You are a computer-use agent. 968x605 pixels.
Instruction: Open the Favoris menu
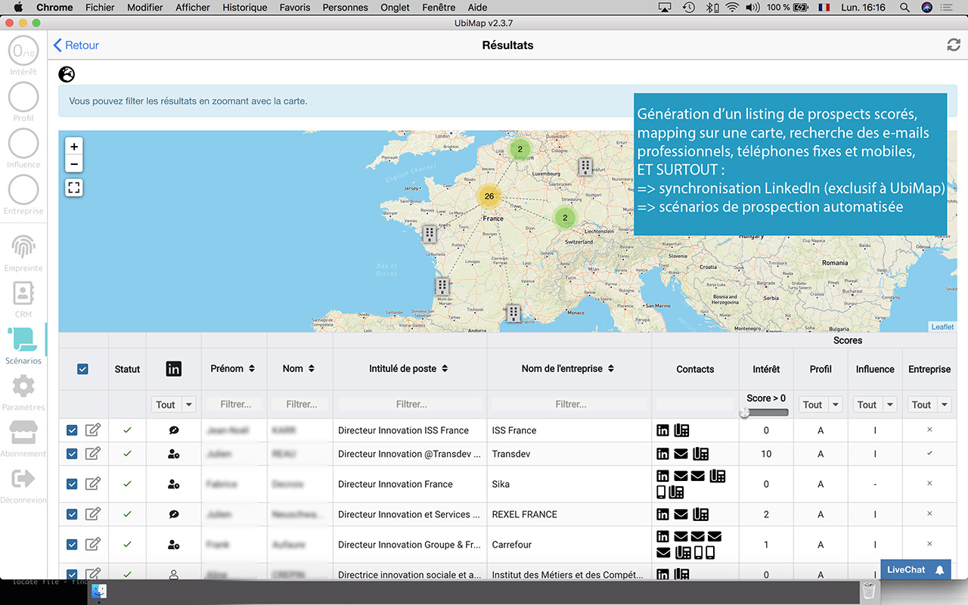click(x=295, y=8)
